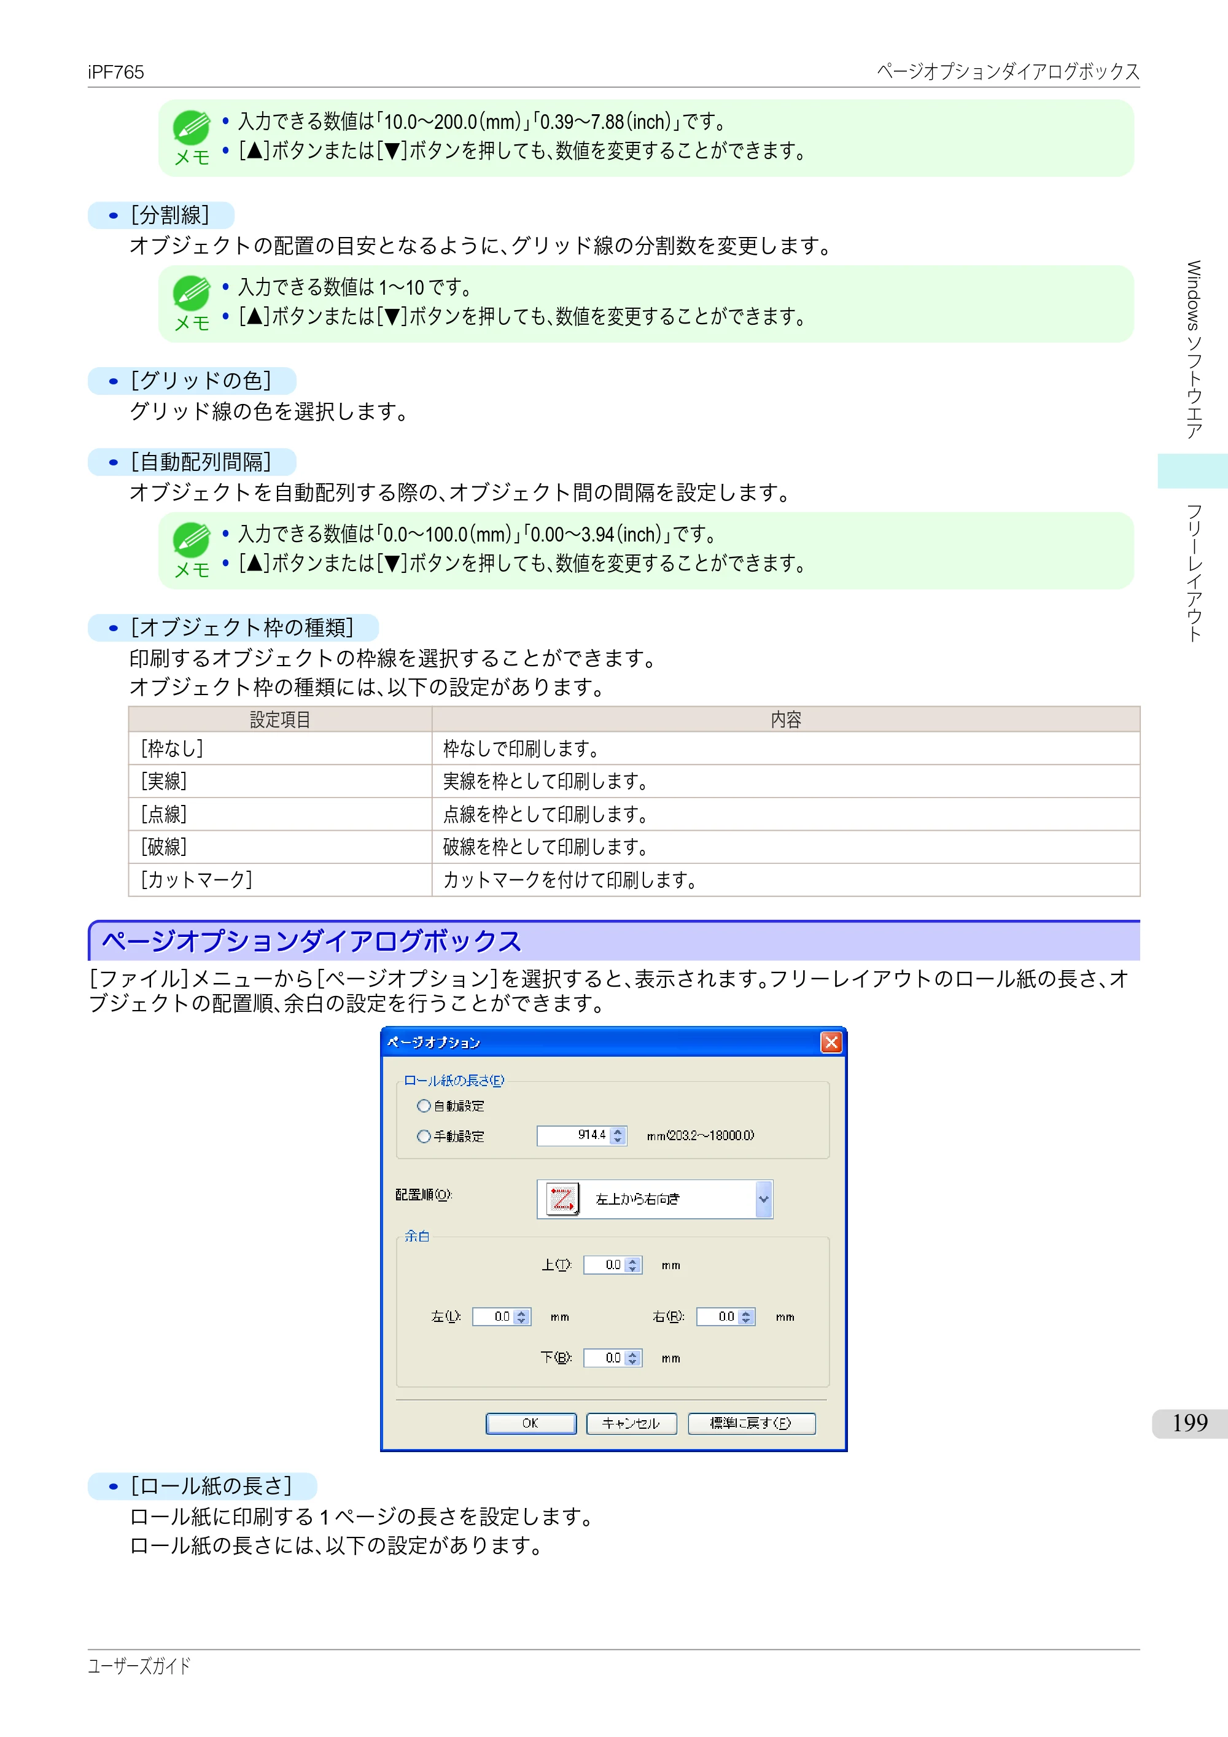The image size is (1228, 1737).
Task: Click the [自動配列間隔] section heading
Action: (x=201, y=462)
